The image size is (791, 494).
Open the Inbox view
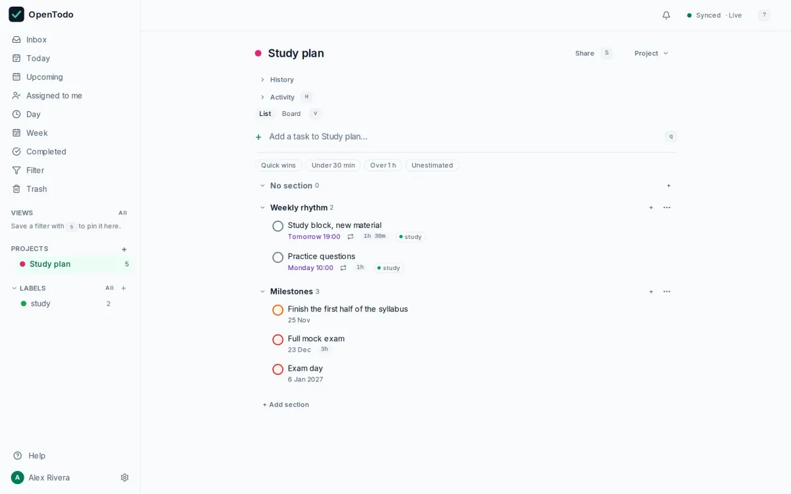70,40
